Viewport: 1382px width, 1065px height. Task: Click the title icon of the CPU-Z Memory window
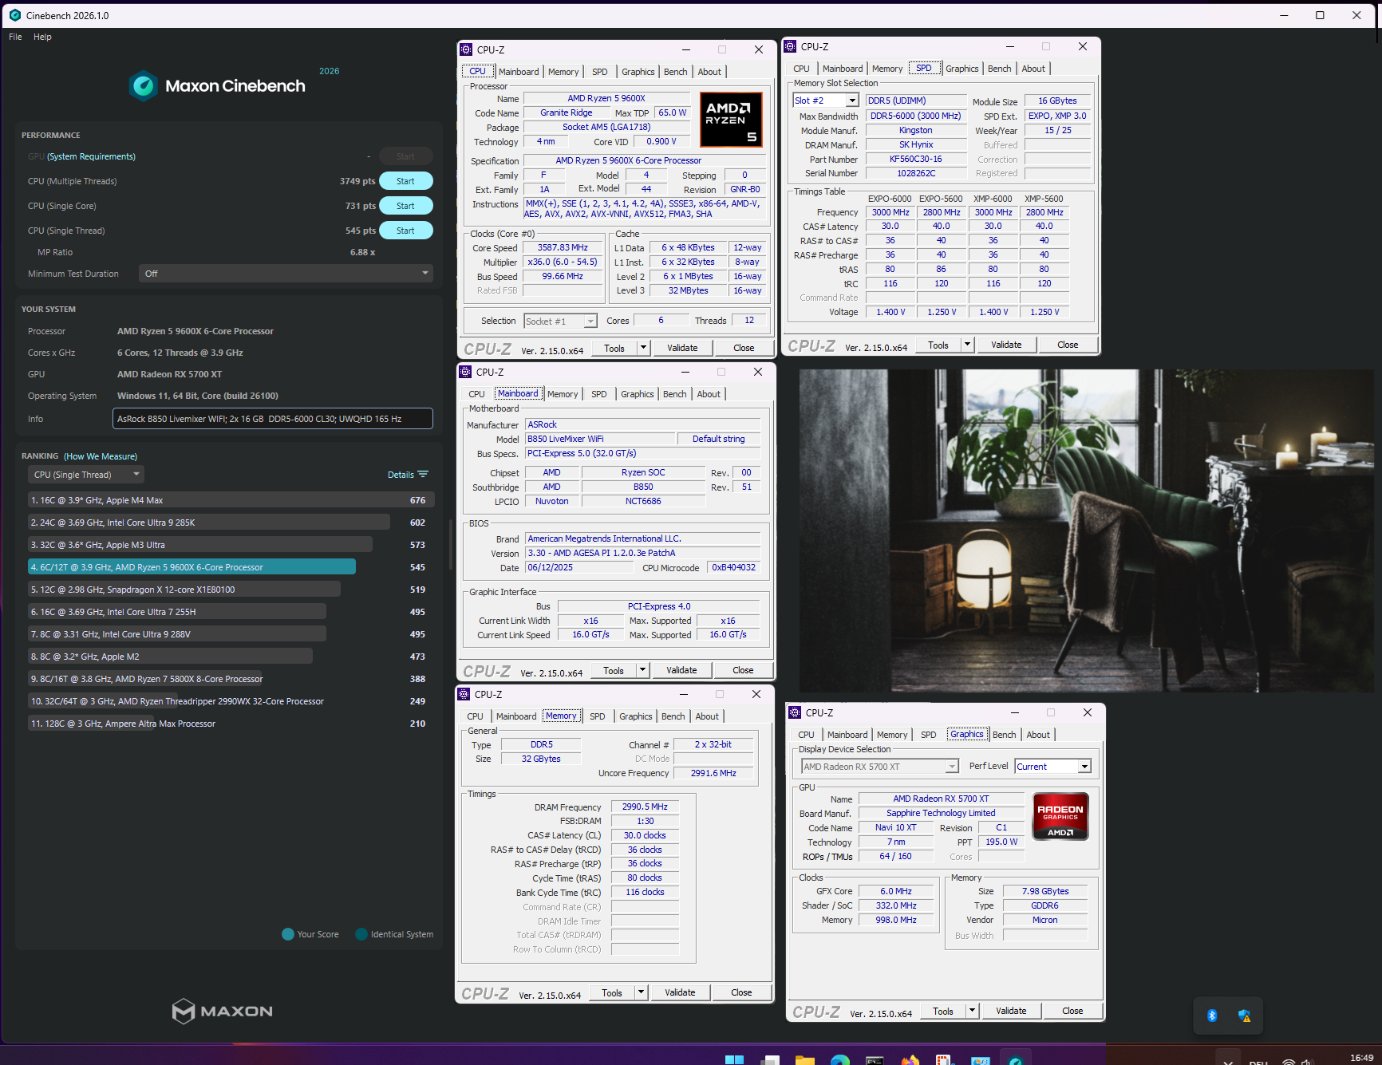coord(464,694)
